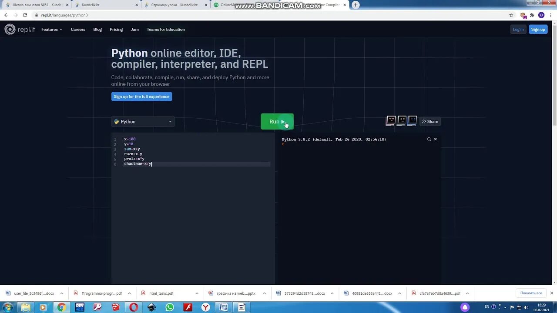
Task: Select the second layout icon beside Share
Action: pos(402,121)
